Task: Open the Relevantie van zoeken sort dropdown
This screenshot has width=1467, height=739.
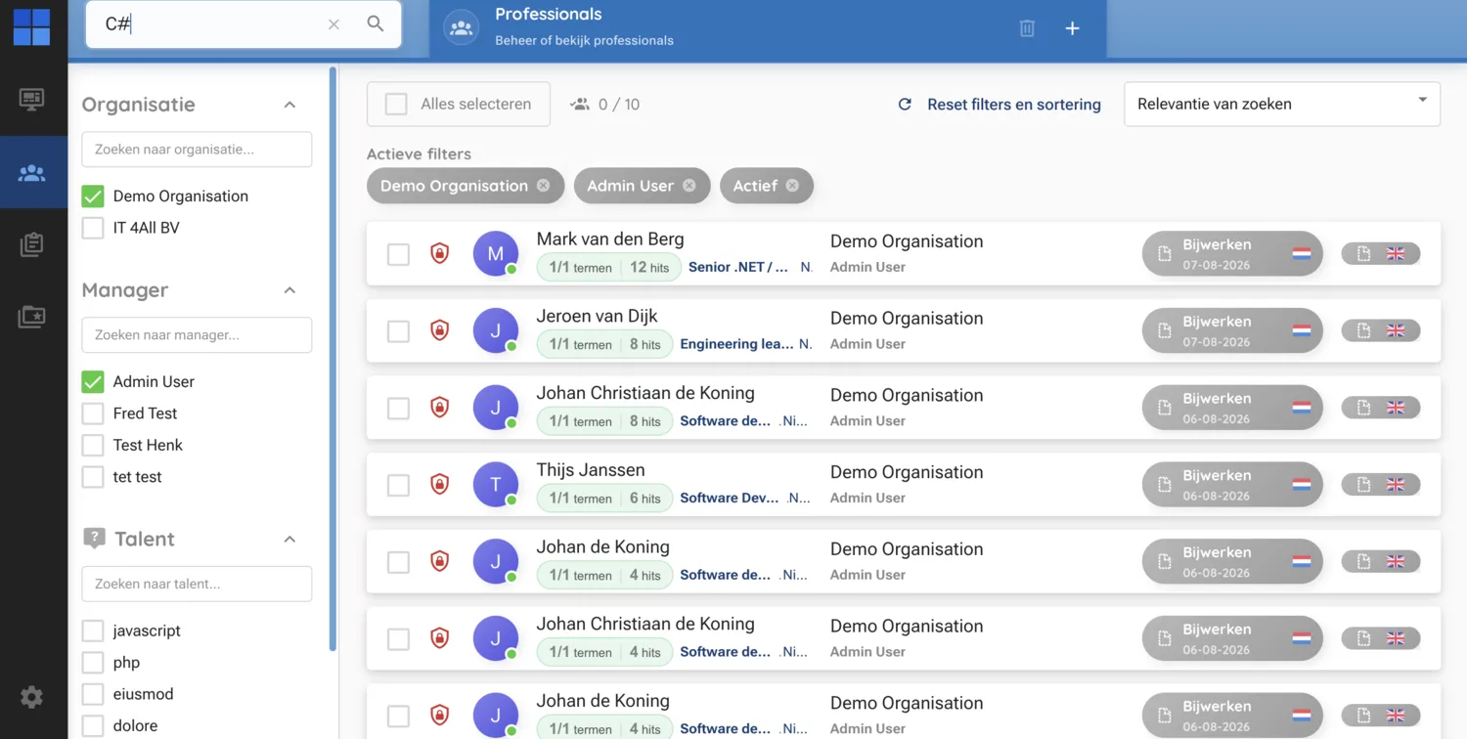Action: pyautogui.click(x=1282, y=104)
